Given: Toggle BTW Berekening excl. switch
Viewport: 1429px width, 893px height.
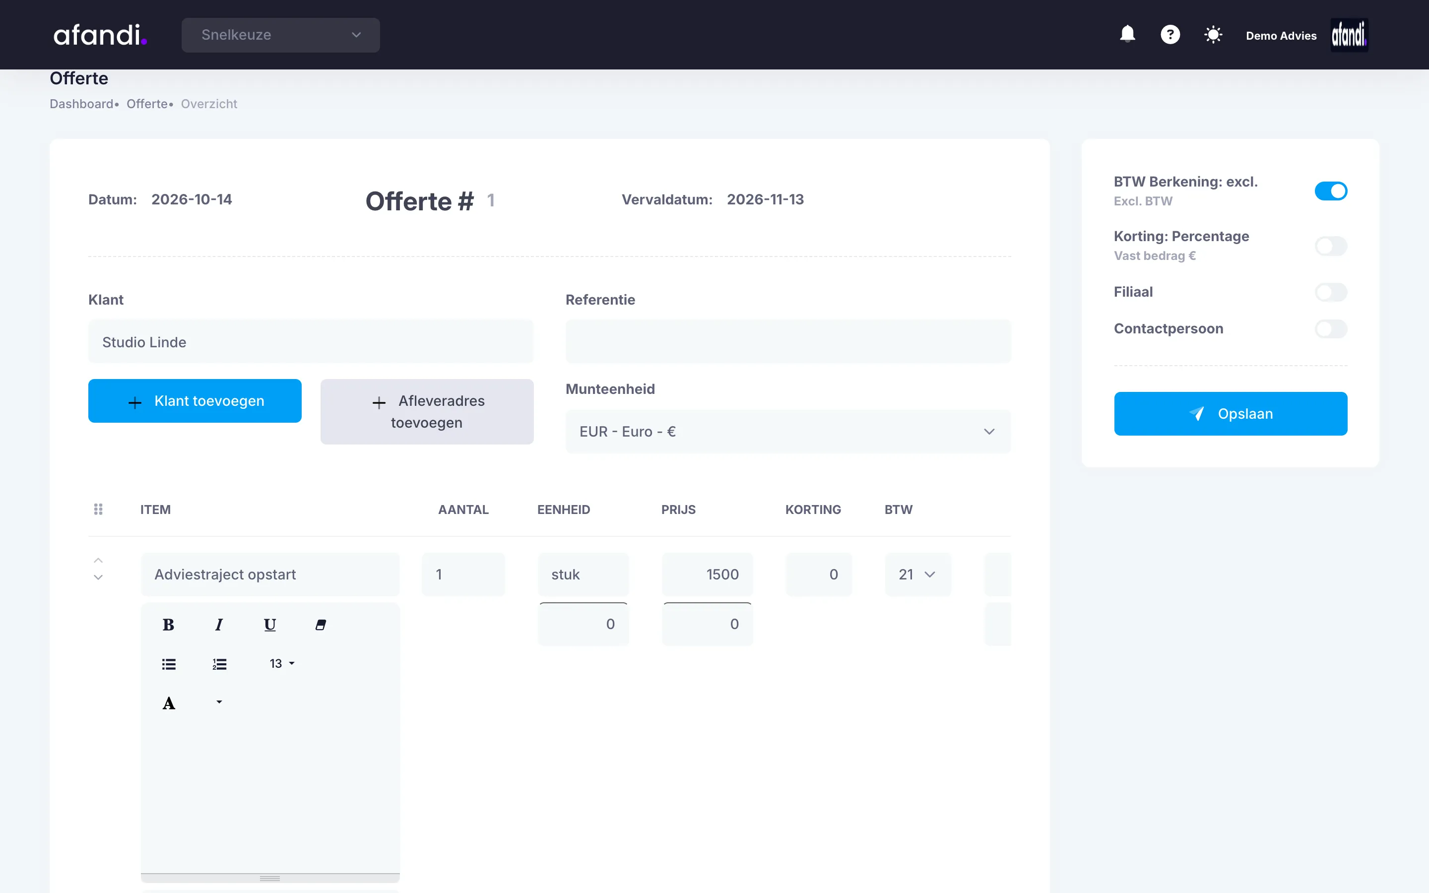Looking at the screenshot, I should tap(1330, 191).
